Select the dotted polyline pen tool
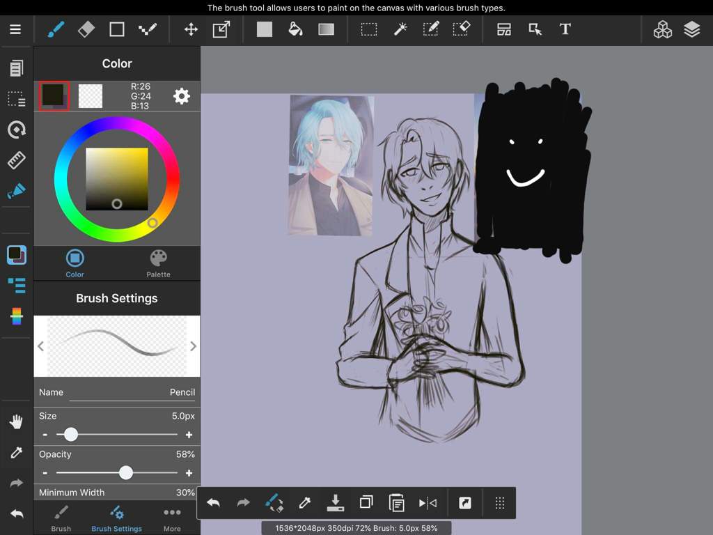The image size is (713, 535). pyautogui.click(x=148, y=29)
